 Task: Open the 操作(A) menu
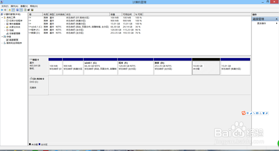[x=15, y=6]
